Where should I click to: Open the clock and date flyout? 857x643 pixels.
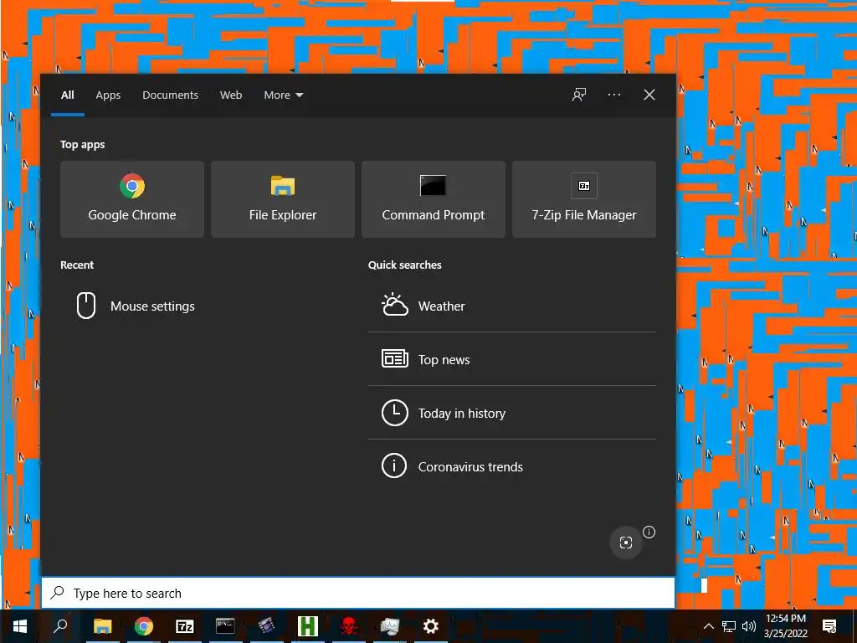(x=785, y=626)
